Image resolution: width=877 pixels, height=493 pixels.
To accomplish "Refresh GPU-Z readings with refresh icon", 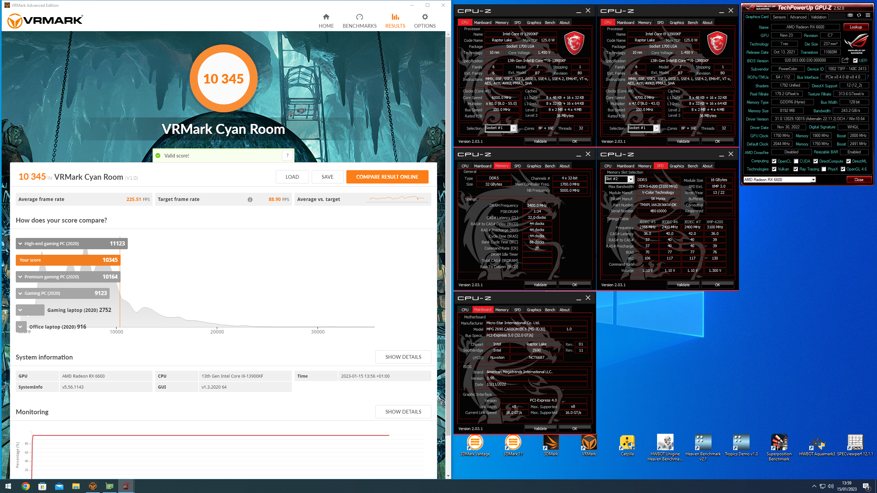I will tap(859, 15).
